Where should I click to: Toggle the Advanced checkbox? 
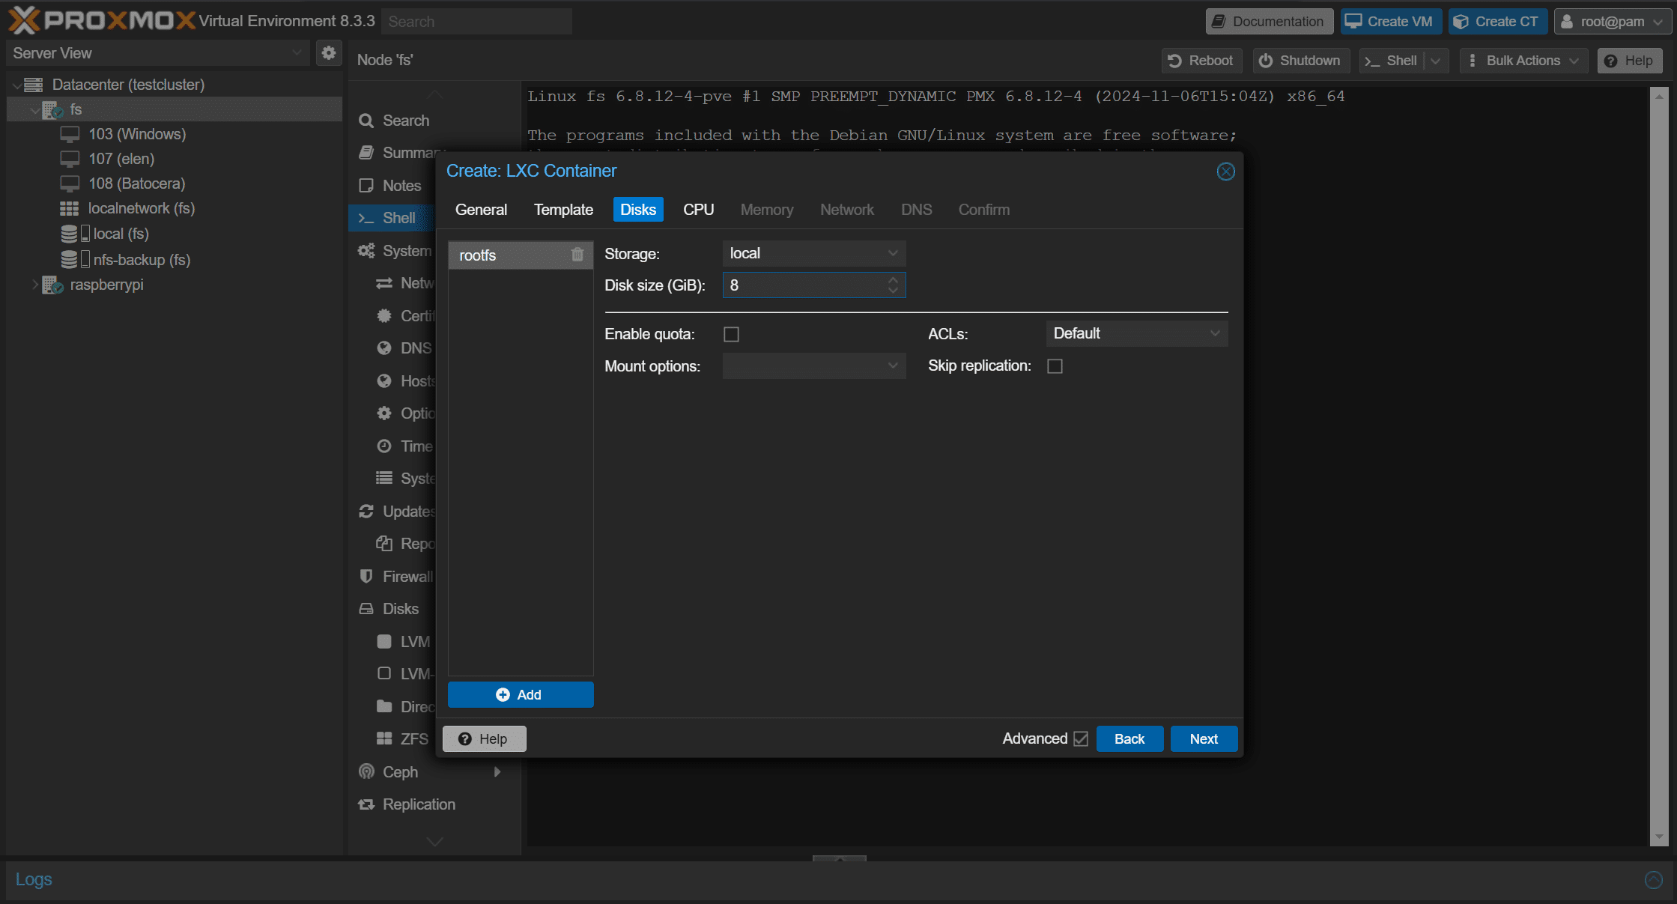[x=1080, y=738]
